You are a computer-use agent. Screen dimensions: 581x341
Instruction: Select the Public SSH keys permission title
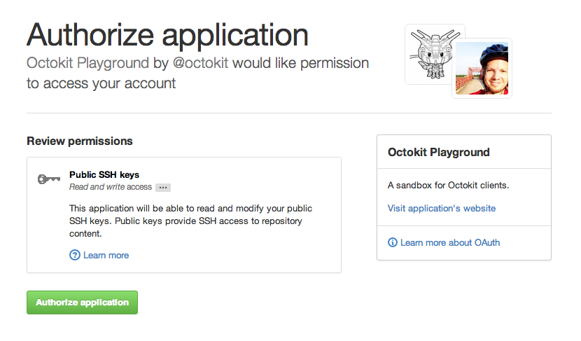click(104, 174)
